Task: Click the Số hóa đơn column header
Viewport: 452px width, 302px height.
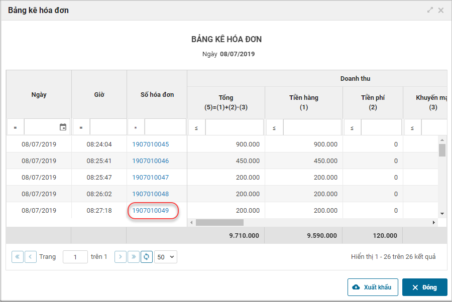Action: click(x=157, y=94)
